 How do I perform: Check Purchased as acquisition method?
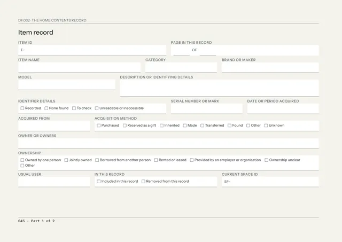(98, 126)
